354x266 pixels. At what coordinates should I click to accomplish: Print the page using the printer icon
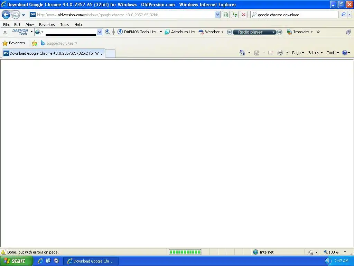pos(280,53)
